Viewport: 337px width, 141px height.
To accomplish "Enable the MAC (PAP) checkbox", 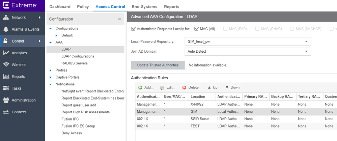I will 225,29.
